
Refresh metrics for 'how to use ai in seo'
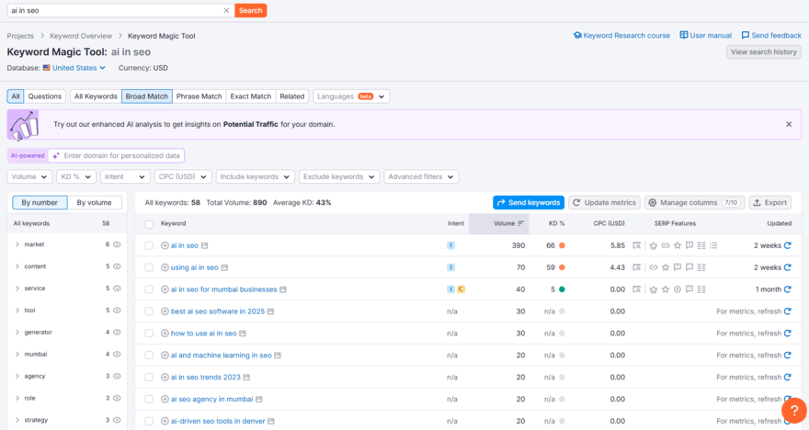click(787, 334)
